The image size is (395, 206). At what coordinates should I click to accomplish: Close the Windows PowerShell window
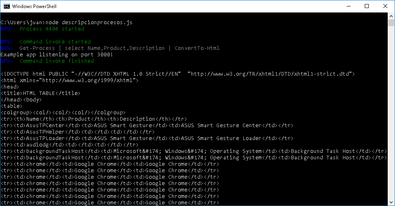tap(385, 6)
